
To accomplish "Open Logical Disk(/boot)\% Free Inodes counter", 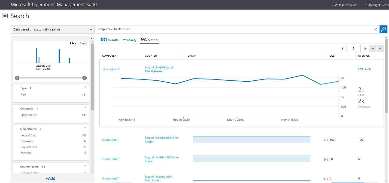I will (162, 140).
